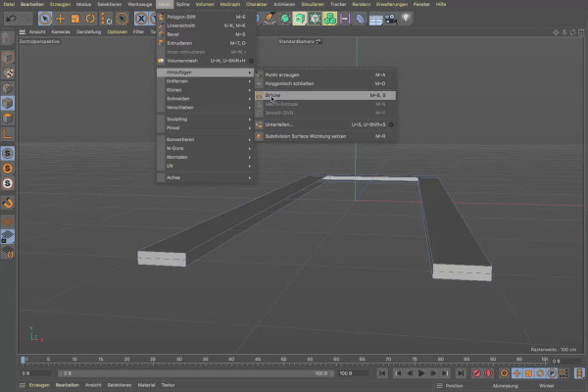Toggle record active objects button
This screenshot has height=392, width=588.
(476, 373)
